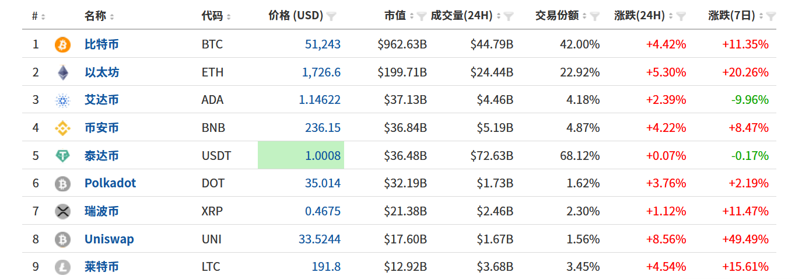Viewport: 802px width, 279px height.
Task: Select 24H change +8.56%
Action: pyautogui.click(x=666, y=239)
